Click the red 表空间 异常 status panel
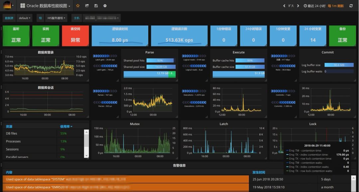The height and width of the screenshot is (192, 359). click(75, 36)
